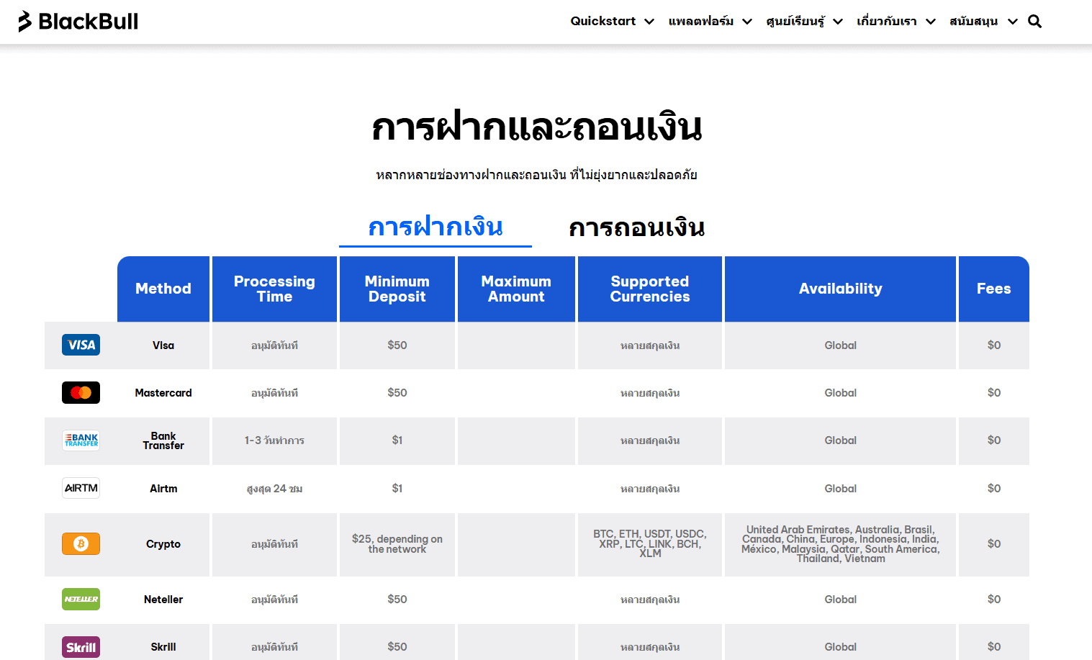The width and height of the screenshot is (1092, 660).
Task: Switch to the การถอนเงิน tab
Action: (636, 227)
